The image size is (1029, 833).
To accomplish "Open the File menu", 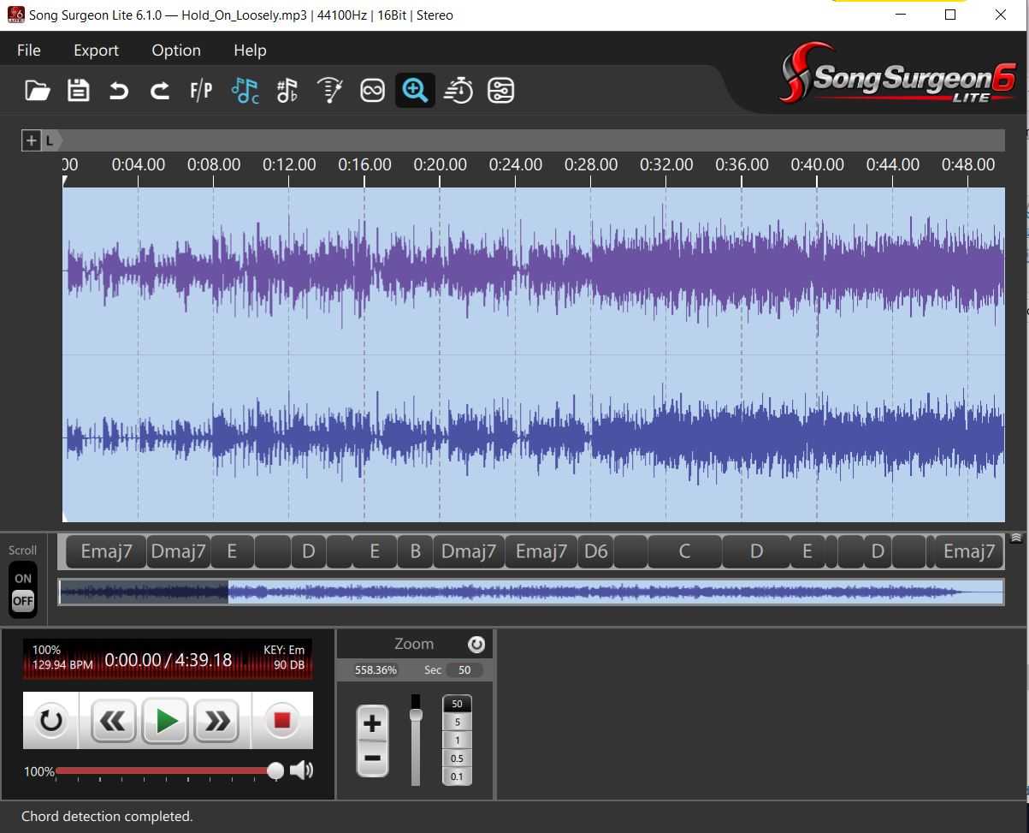I will click(x=28, y=51).
